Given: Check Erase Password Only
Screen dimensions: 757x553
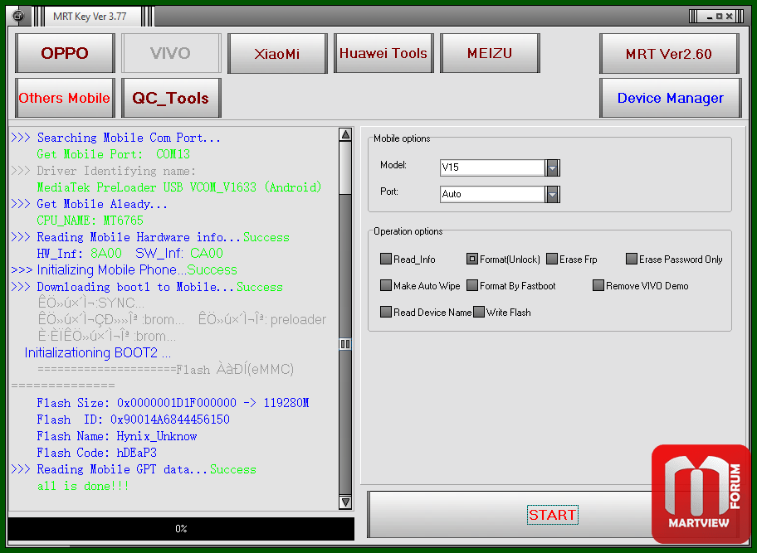Looking at the screenshot, I should 632,259.
